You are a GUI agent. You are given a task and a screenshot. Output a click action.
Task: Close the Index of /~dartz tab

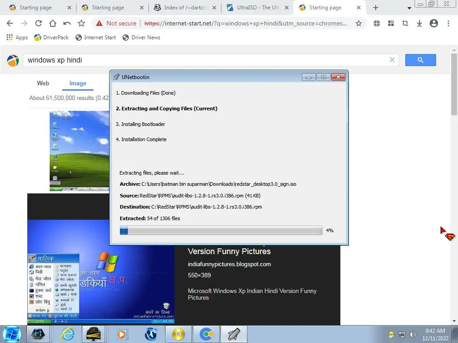click(214, 8)
